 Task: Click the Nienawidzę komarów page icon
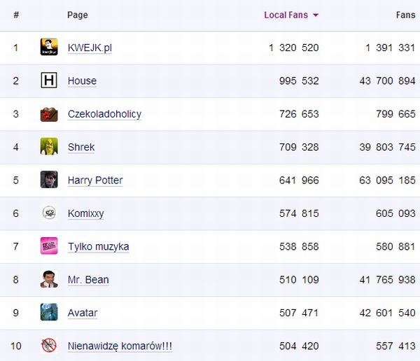(49, 345)
